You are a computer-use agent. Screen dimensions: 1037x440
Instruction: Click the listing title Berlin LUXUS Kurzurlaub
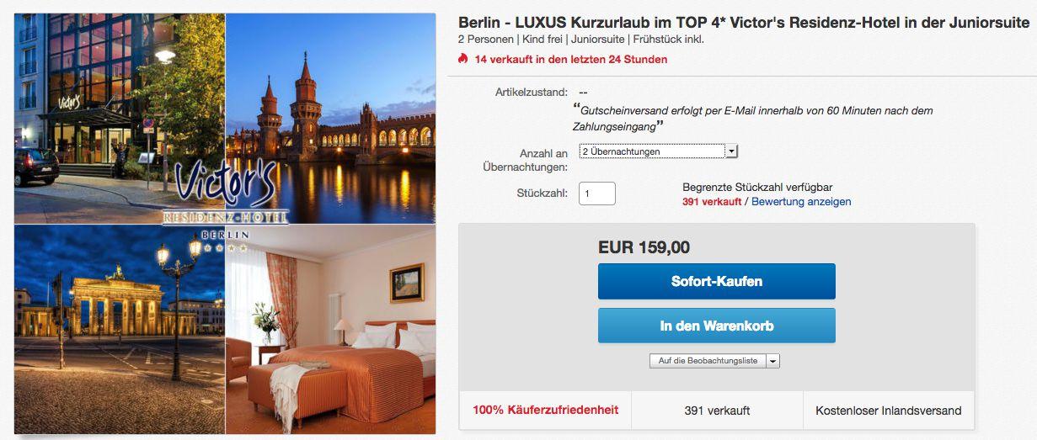(x=744, y=23)
